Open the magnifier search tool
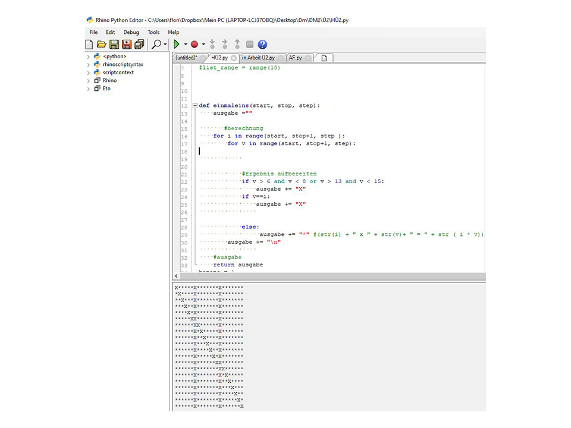Image resolution: width=571 pixels, height=428 pixels. 156,45
